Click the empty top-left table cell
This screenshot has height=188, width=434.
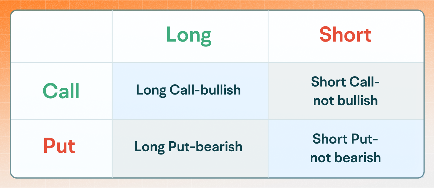point(61,36)
